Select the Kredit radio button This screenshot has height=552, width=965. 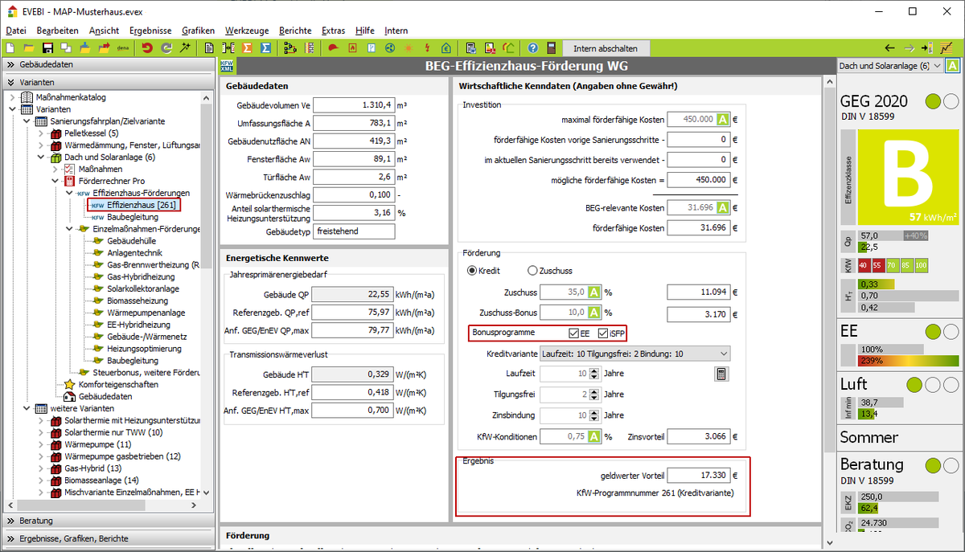[x=472, y=271]
